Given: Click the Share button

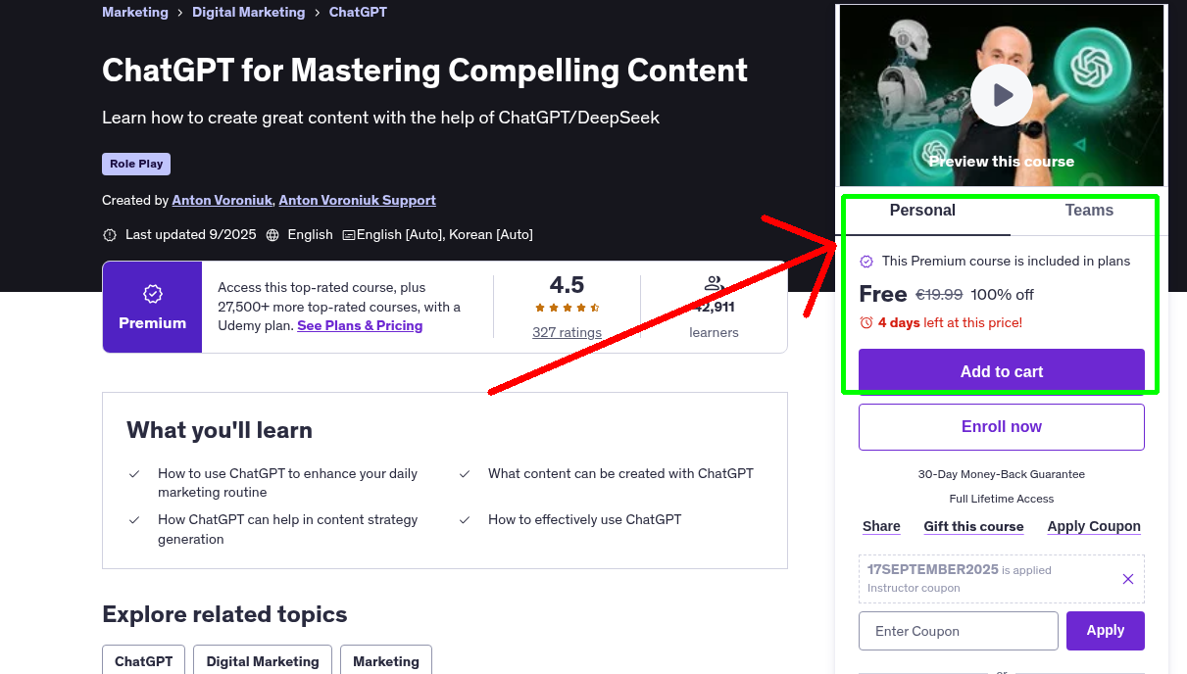Looking at the screenshot, I should 881,526.
